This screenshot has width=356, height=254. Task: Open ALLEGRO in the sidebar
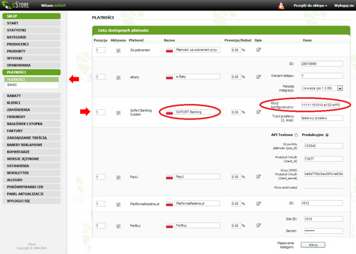pos(32,180)
